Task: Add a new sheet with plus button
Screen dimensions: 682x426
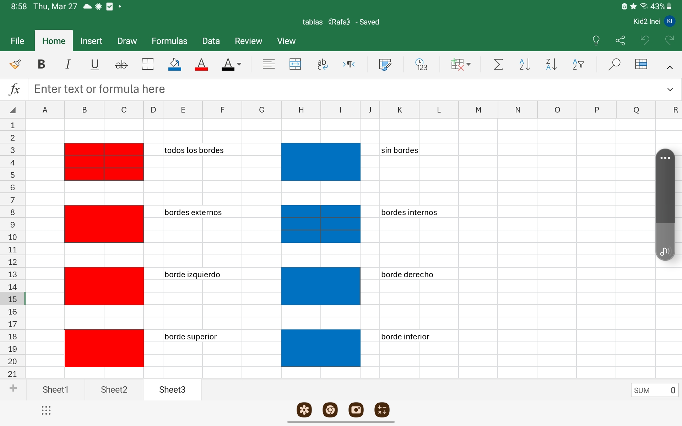Action: point(13,388)
